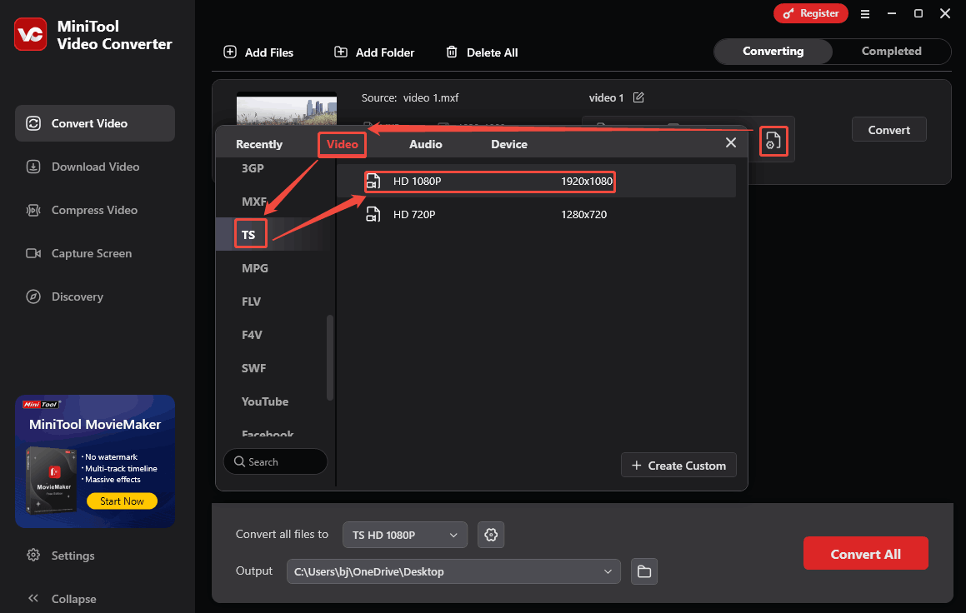Open the Convert Video section
The height and width of the screenshot is (613, 966).
coord(95,123)
